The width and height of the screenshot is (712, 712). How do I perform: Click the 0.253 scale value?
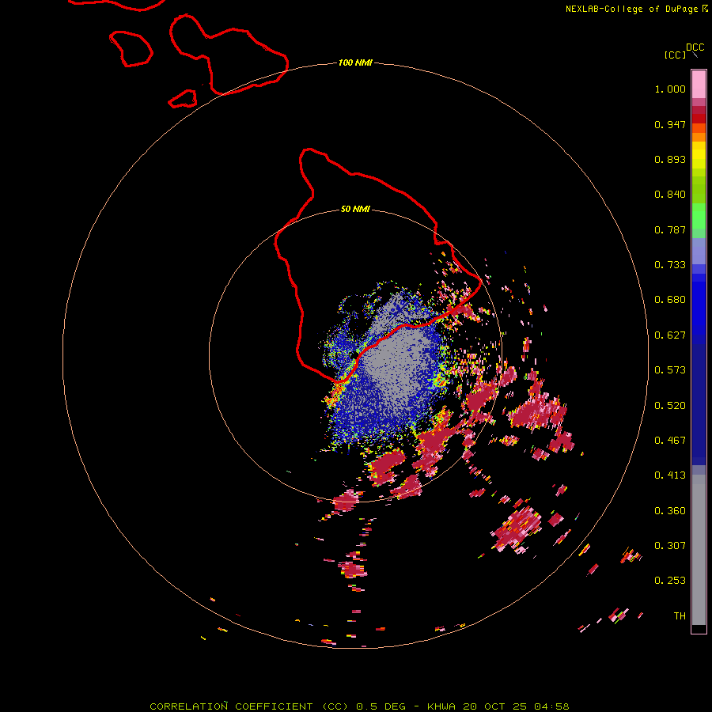click(x=670, y=581)
